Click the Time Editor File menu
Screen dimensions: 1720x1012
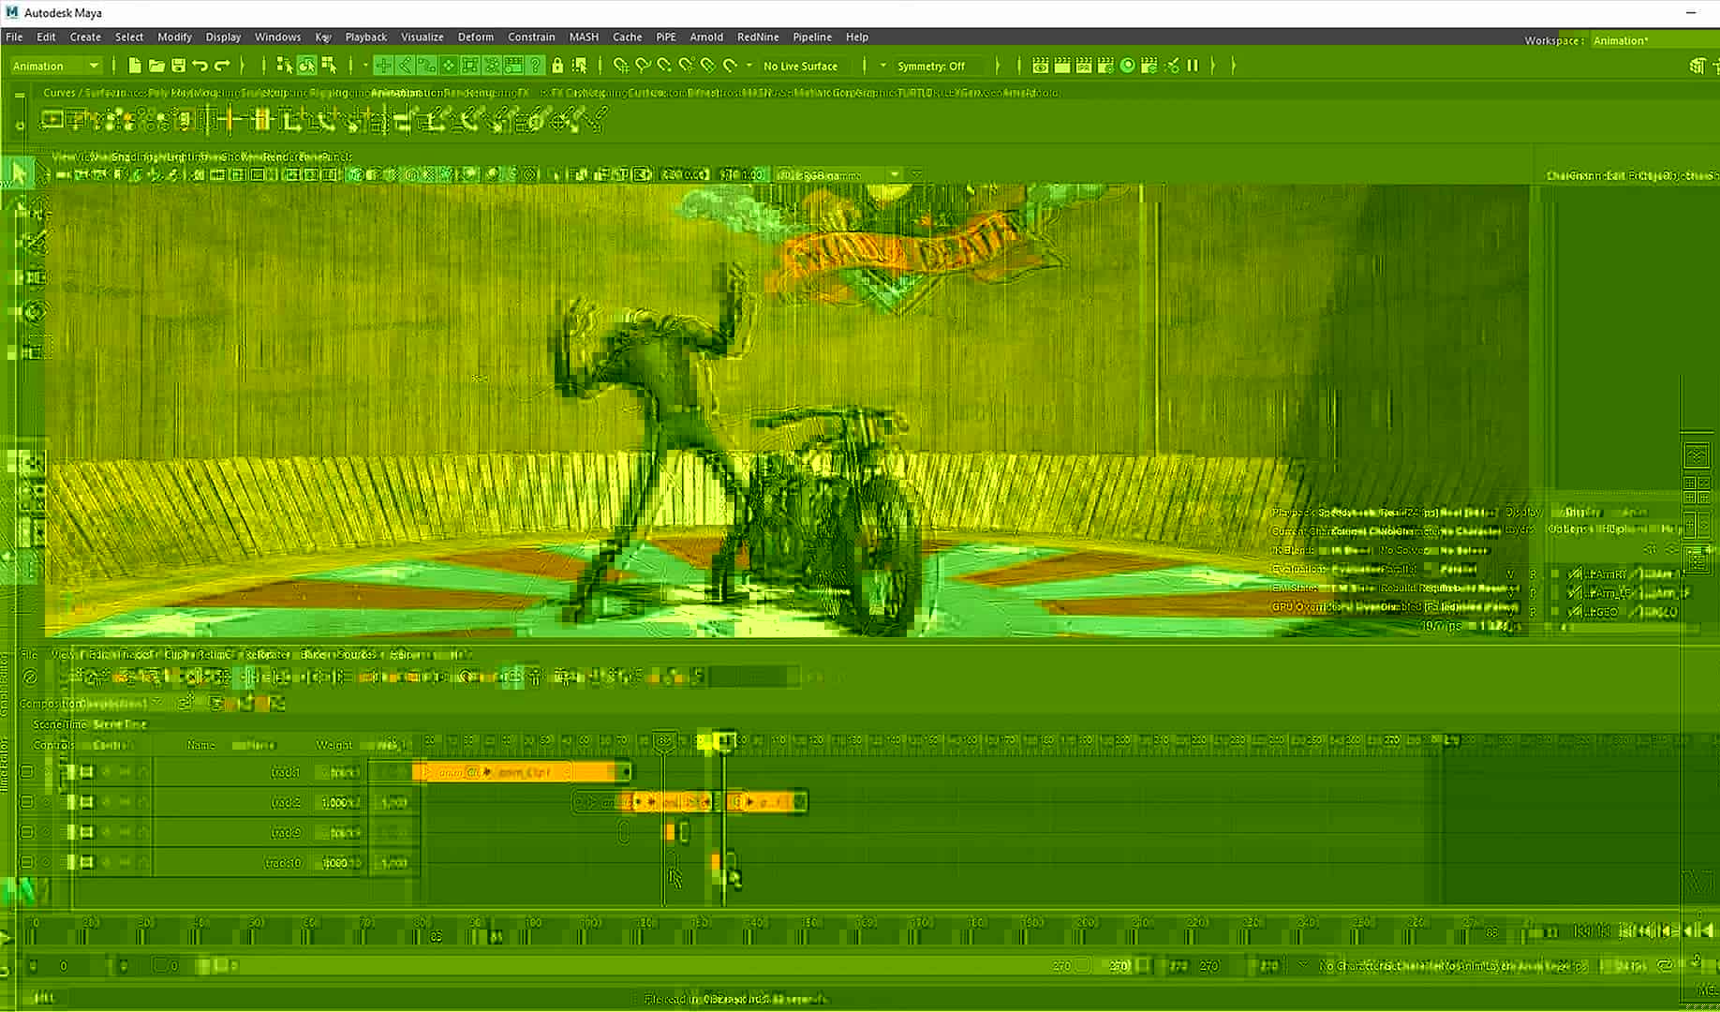pyautogui.click(x=29, y=654)
